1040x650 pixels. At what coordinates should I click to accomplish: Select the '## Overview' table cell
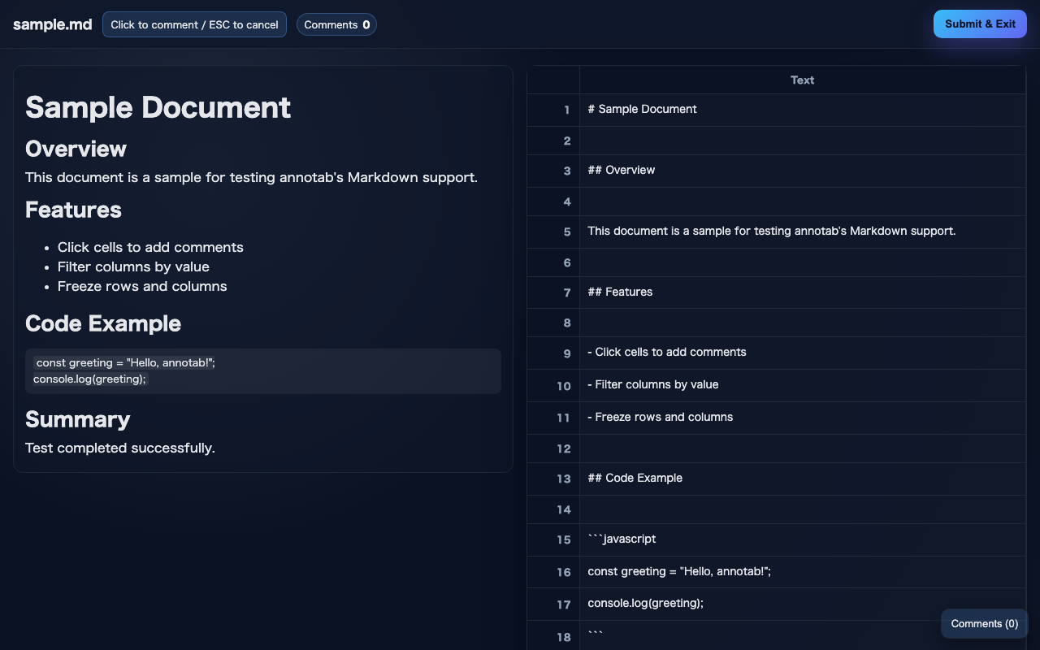point(802,171)
